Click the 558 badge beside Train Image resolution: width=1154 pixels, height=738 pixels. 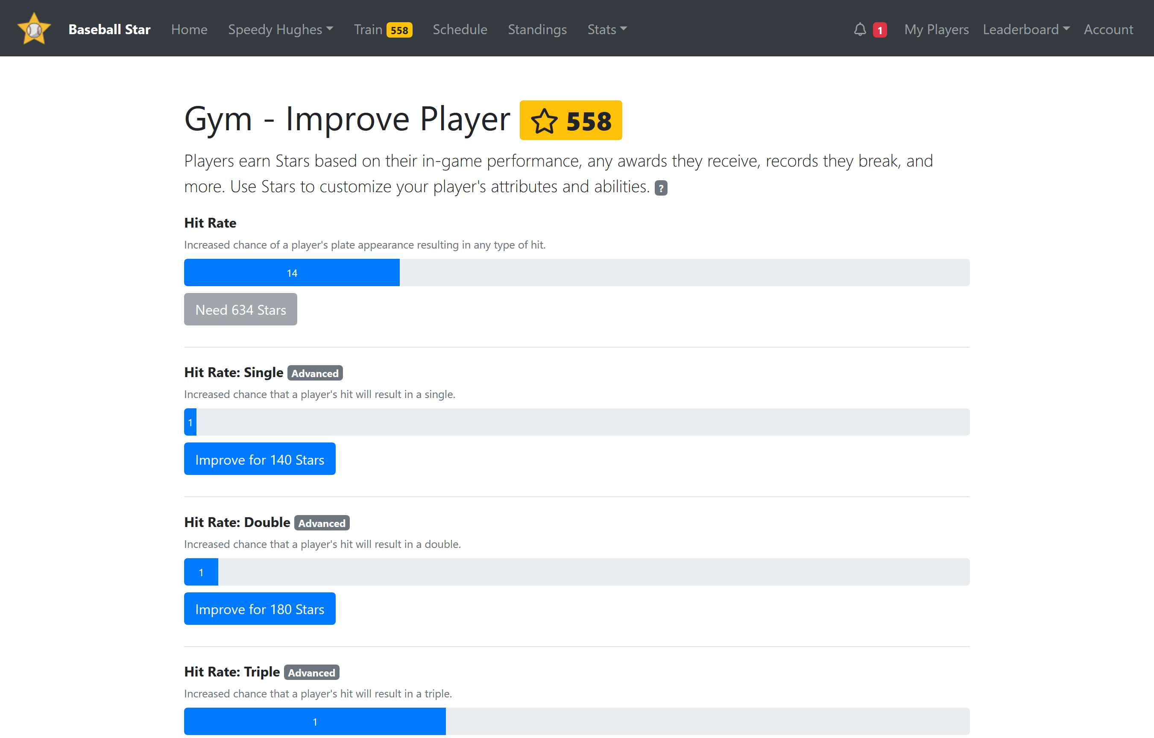coord(399,30)
